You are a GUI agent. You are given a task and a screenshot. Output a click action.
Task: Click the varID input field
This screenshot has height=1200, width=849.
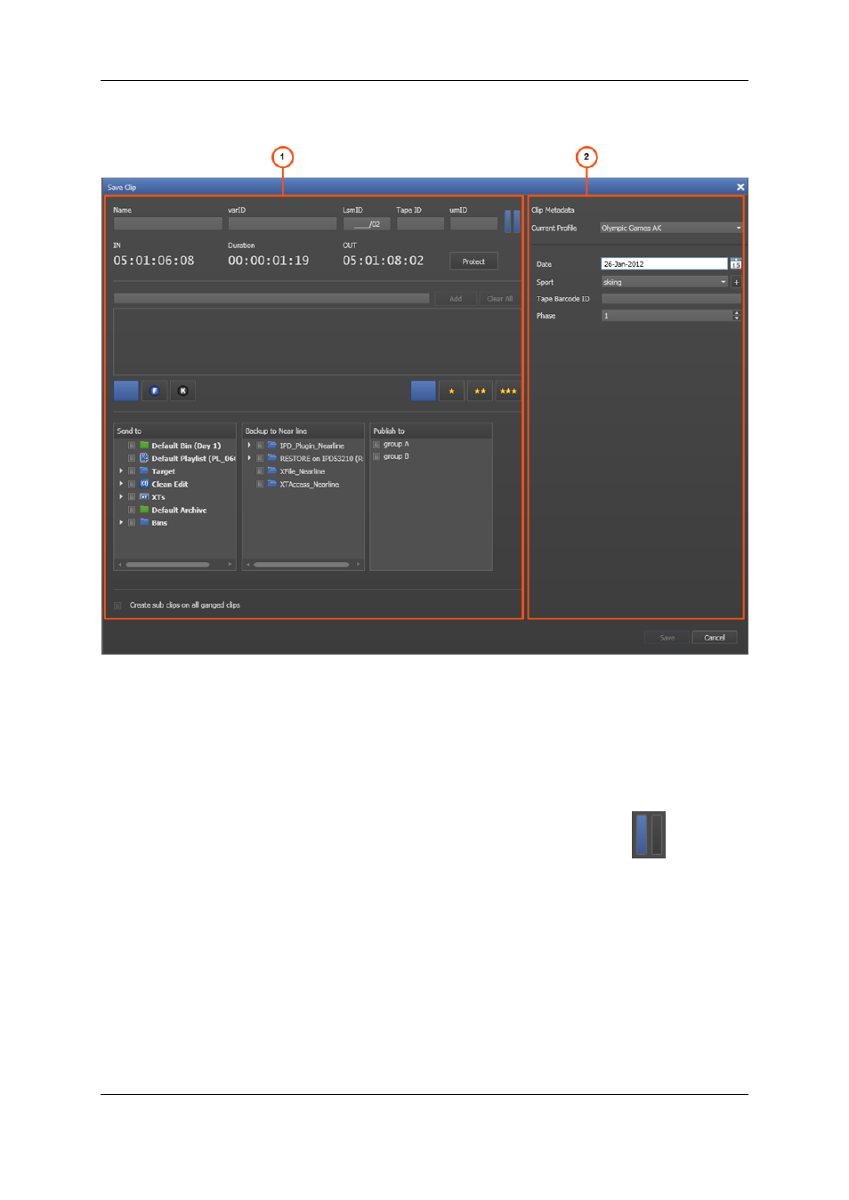[282, 224]
